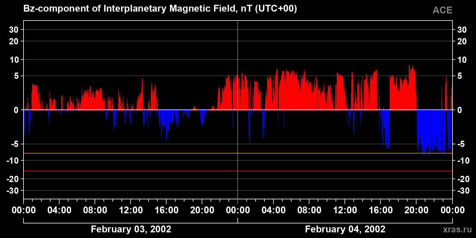Image resolution: width=476 pixels, height=238 pixels.
Task: Click the right axis value -5
Action: [461, 144]
